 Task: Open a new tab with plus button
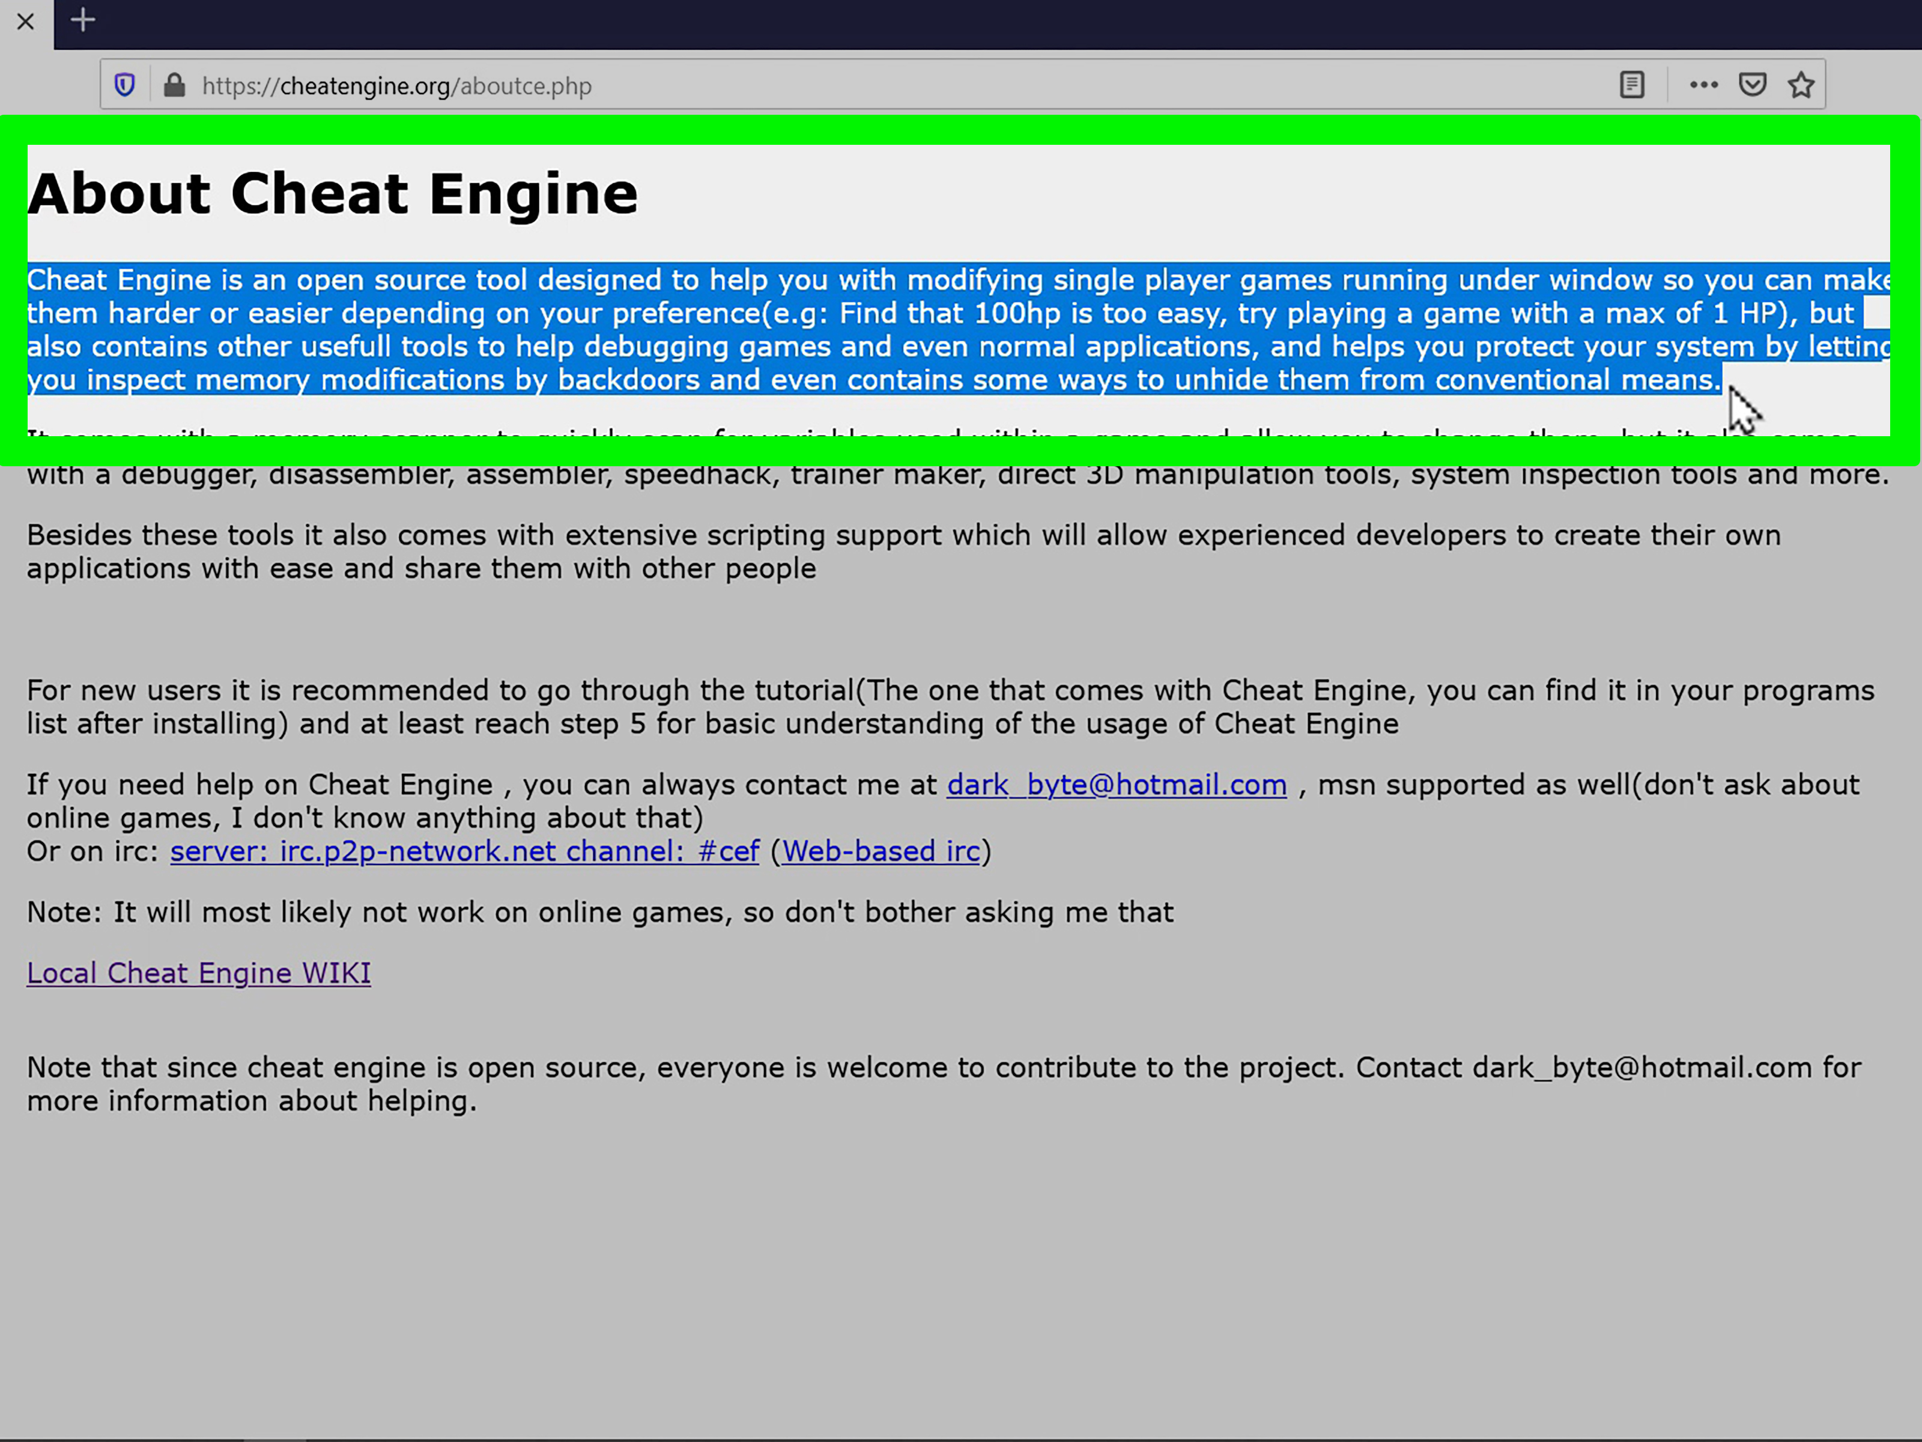point(82,20)
